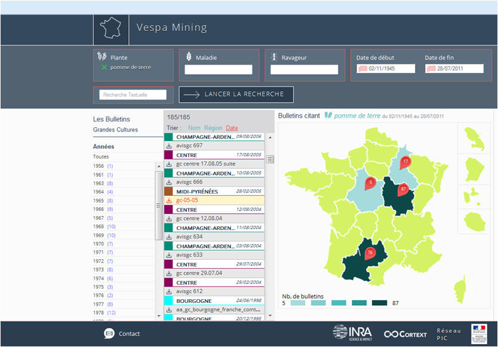Click the Corsica region on map

[460, 290]
